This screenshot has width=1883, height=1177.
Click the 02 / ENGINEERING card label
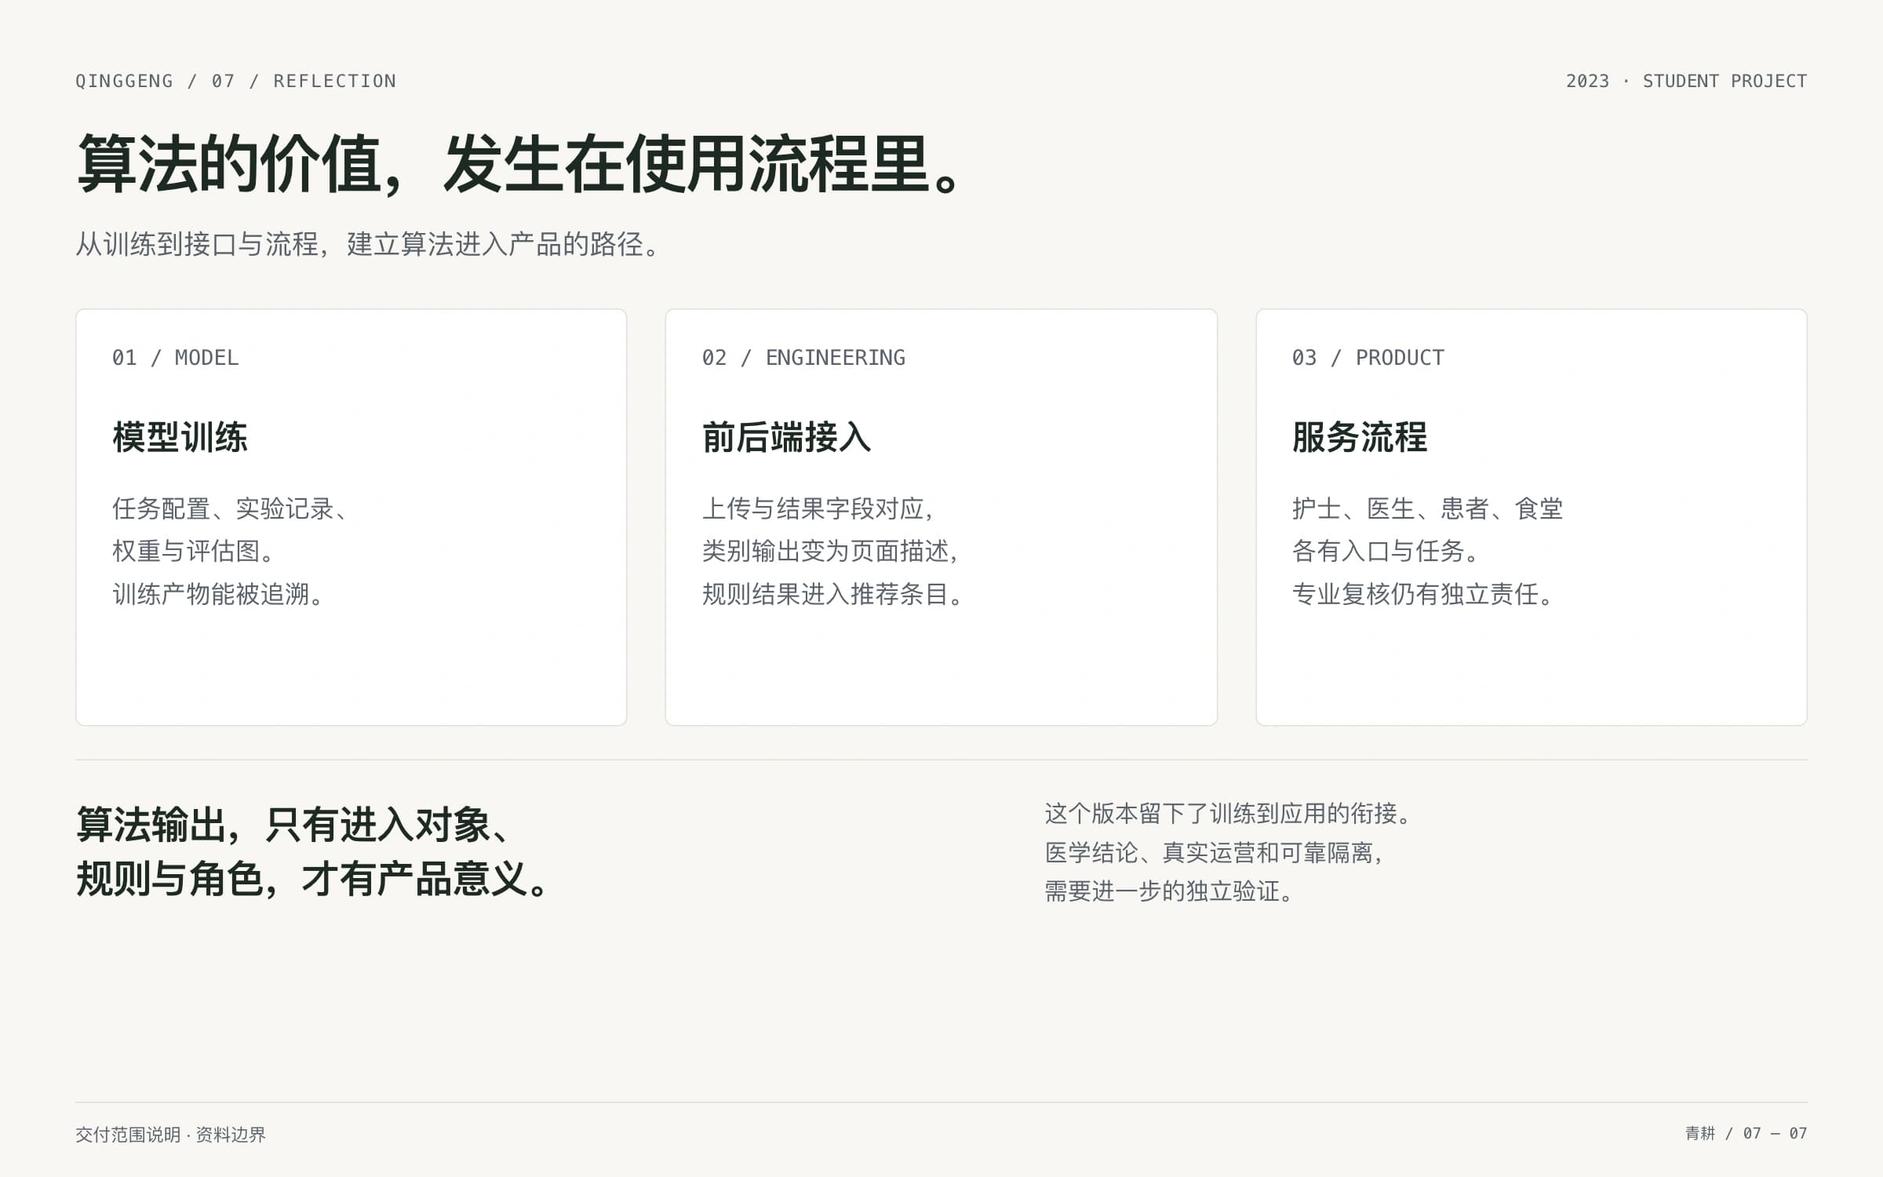pyautogui.click(x=803, y=358)
